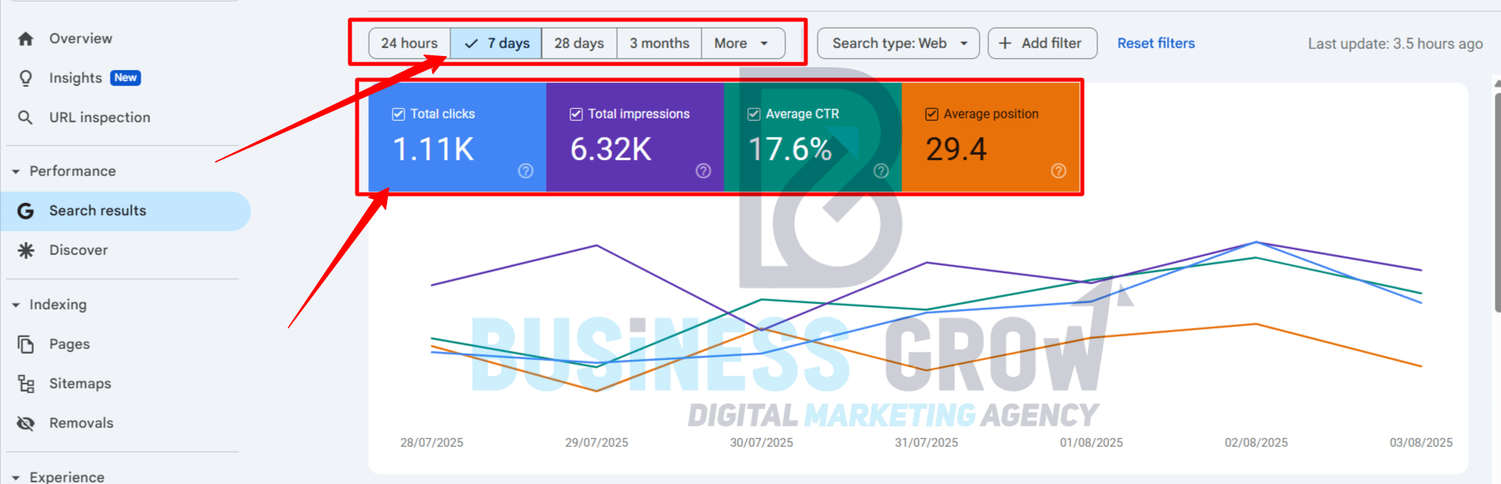1501x484 pixels.
Task: Click the 01/08/2025 date on the chart axis
Action: [1092, 443]
